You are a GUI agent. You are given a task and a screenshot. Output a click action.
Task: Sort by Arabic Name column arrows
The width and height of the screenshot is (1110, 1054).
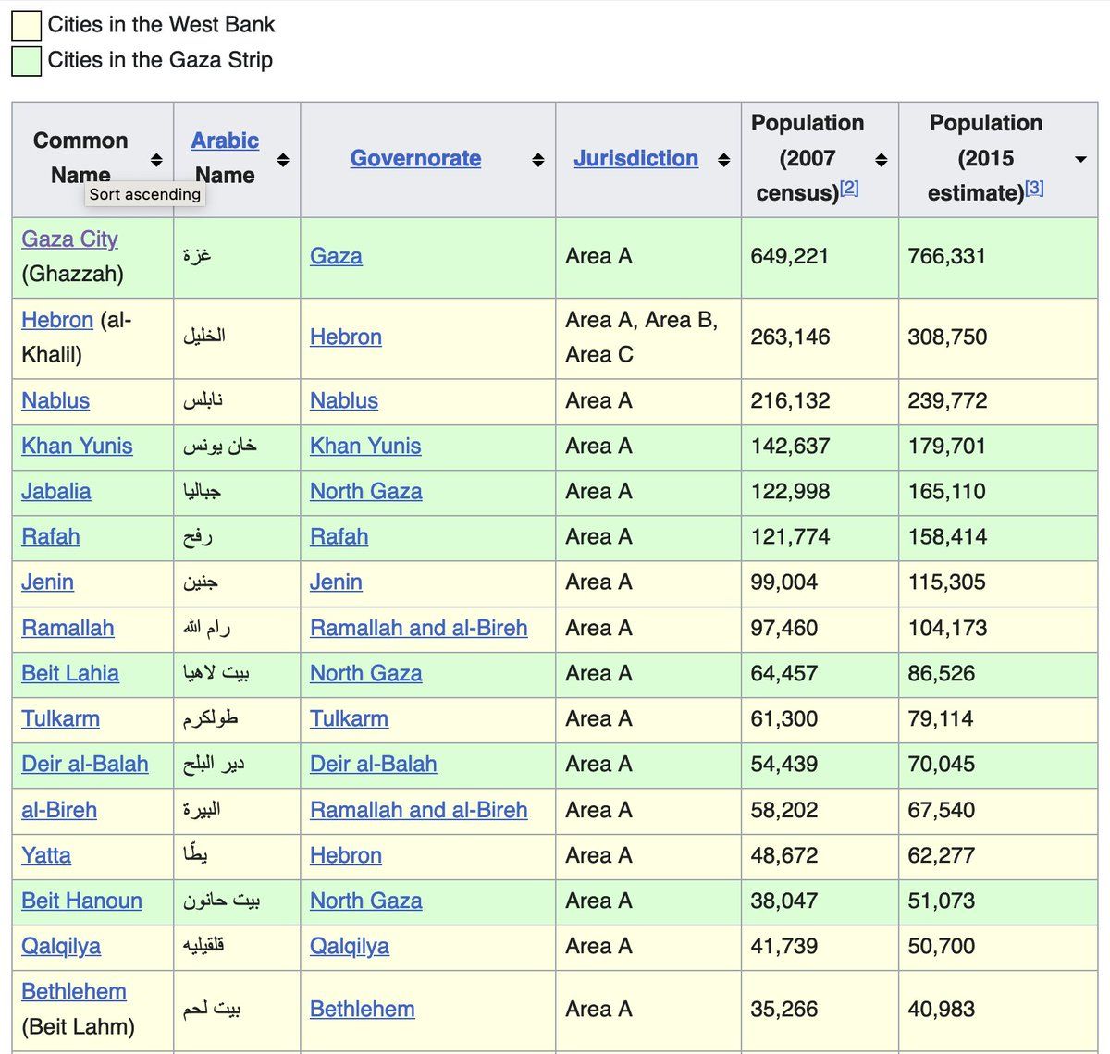click(283, 160)
